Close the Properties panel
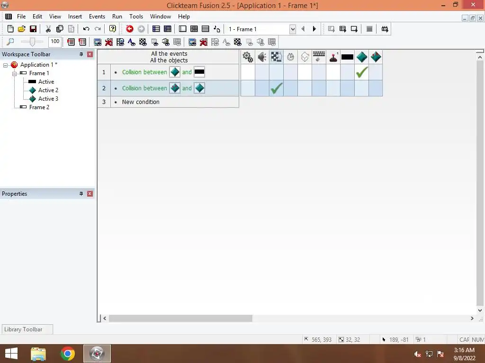 coord(90,194)
